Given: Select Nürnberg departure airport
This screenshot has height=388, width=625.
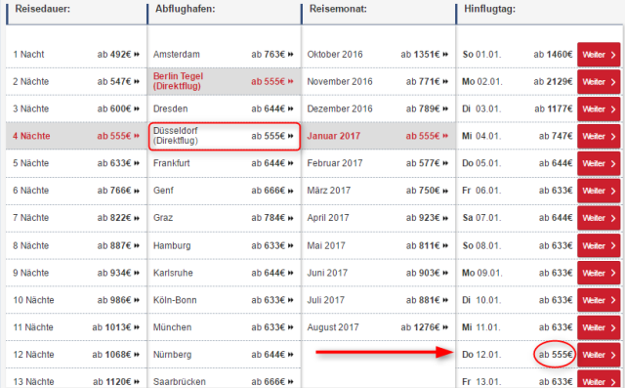Looking at the screenshot, I should point(224,355).
